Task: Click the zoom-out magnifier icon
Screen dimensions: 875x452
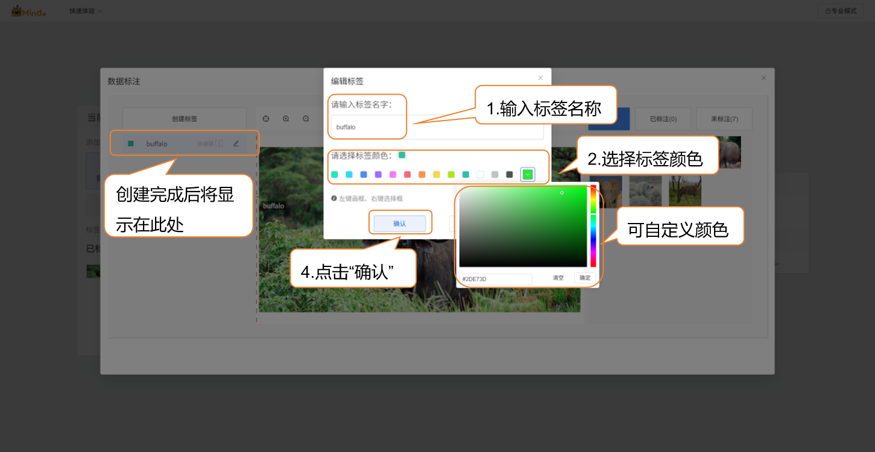Action: pyautogui.click(x=306, y=119)
